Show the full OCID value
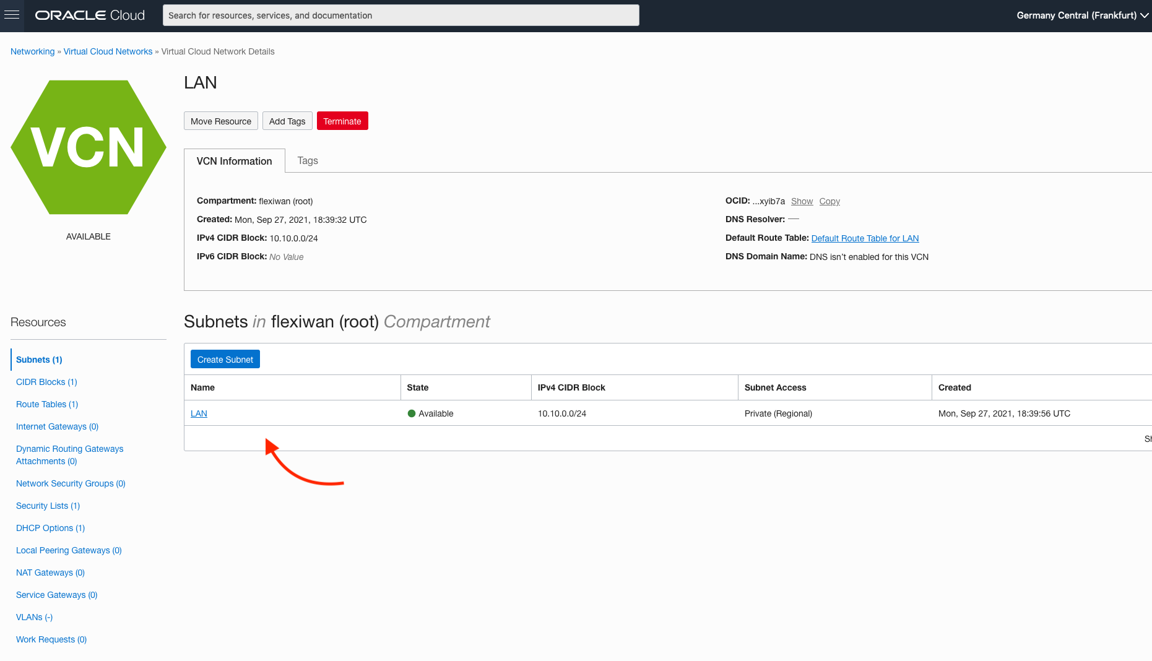Viewport: 1152px width, 661px height. (802, 201)
